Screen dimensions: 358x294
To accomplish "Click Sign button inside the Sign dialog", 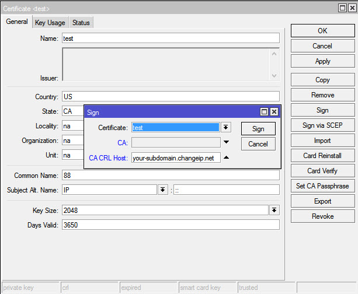I will pos(258,129).
